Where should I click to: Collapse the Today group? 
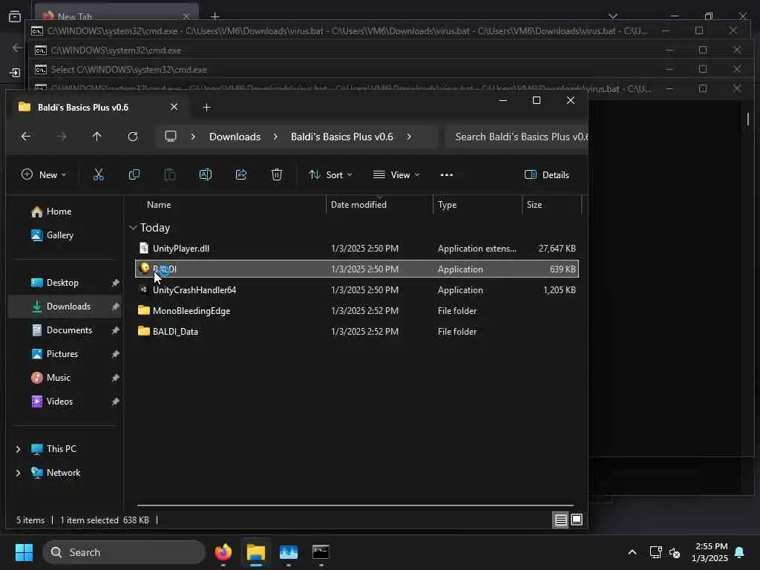[x=133, y=228]
